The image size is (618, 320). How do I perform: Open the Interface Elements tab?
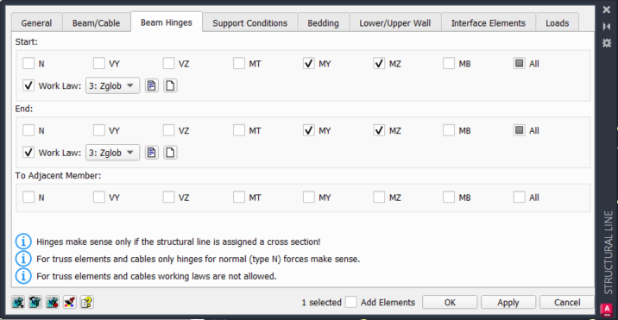click(x=489, y=22)
